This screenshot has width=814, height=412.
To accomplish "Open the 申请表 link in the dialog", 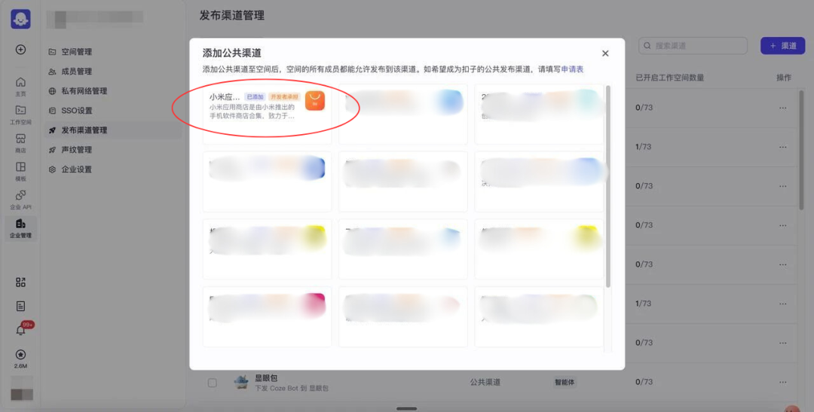I will click(572, 69).
